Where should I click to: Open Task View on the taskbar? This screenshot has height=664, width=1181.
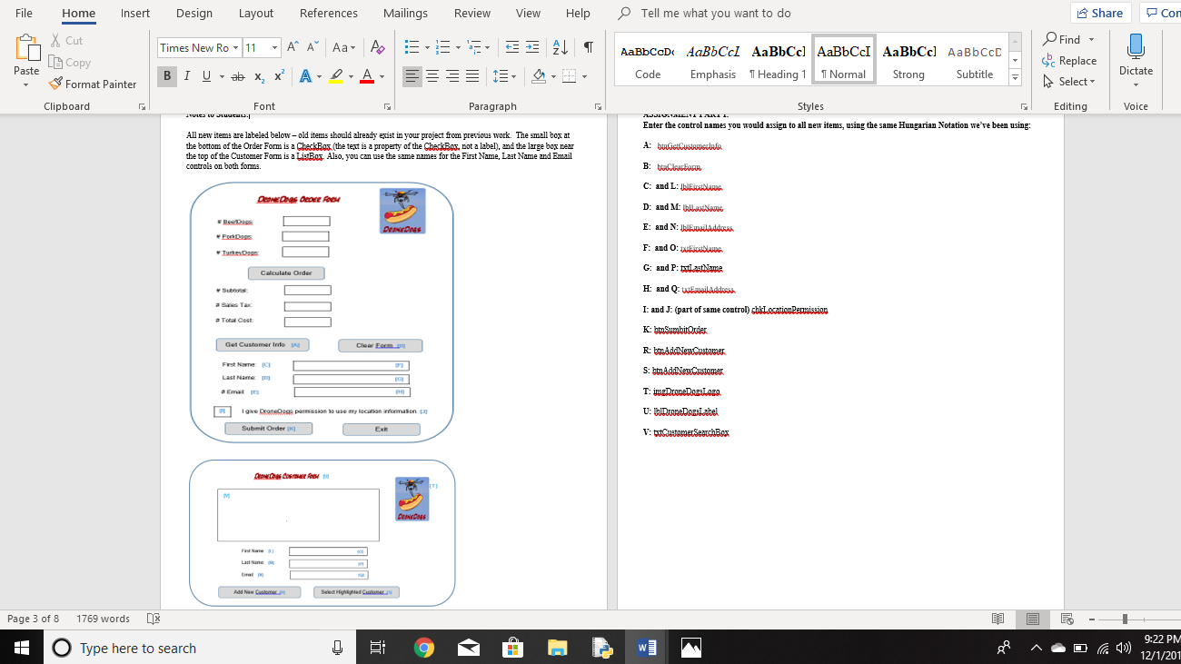pos(378,648)
